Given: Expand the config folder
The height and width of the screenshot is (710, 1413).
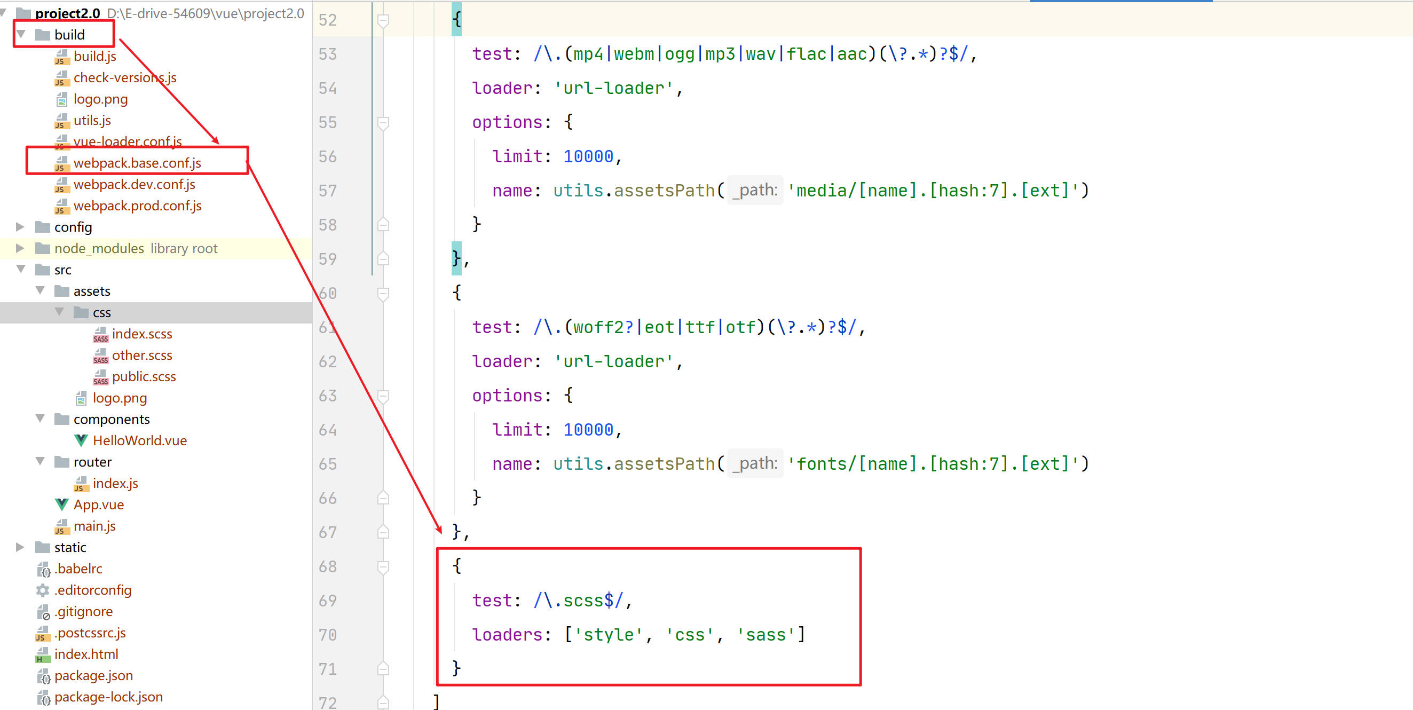Looking at the screenshot, I should [x=20, y=226].
